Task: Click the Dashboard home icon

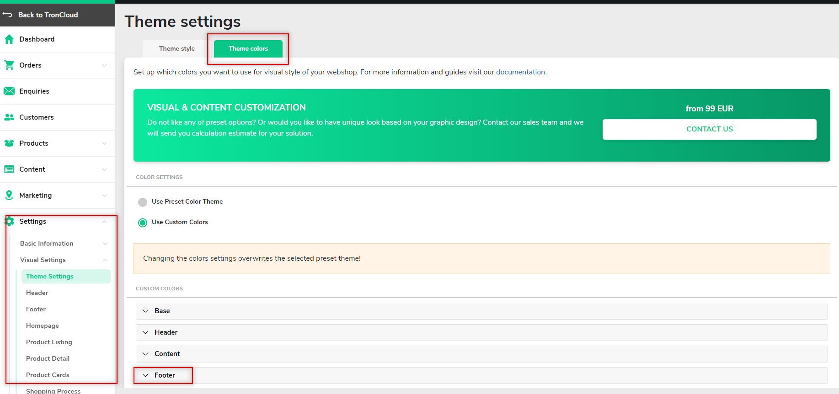Action: coord(9,39)
